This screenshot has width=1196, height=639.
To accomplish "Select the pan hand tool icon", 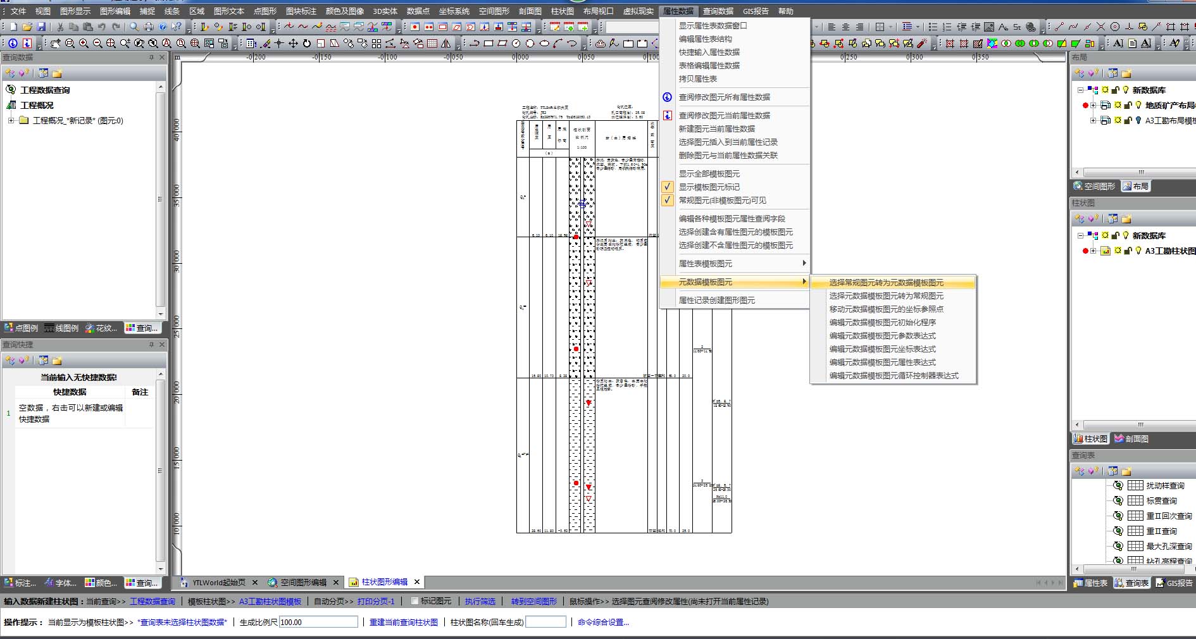I will pos(56,43).
